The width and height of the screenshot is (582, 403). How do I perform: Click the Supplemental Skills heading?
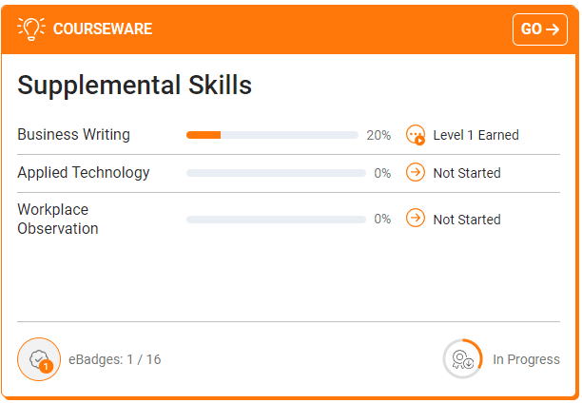click(x=135, y=86)
